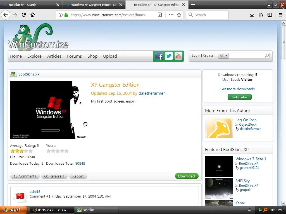Click the SciFi Sky thumbnail
Image resolution: width=286 pixels, height=214 pixels.
pyautogui.click(x=219, y=189)
